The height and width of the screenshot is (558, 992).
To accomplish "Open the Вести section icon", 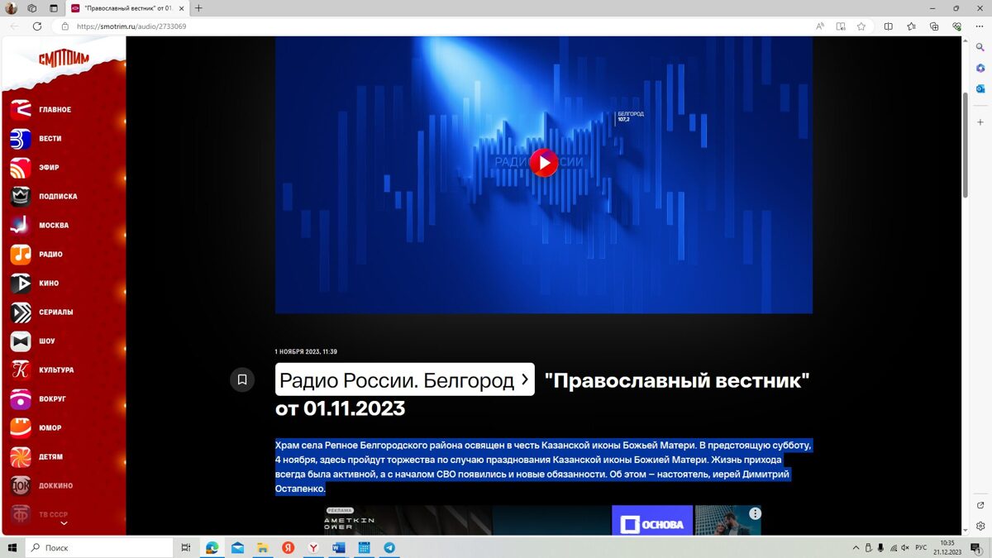I will click(x=21, y=138).
